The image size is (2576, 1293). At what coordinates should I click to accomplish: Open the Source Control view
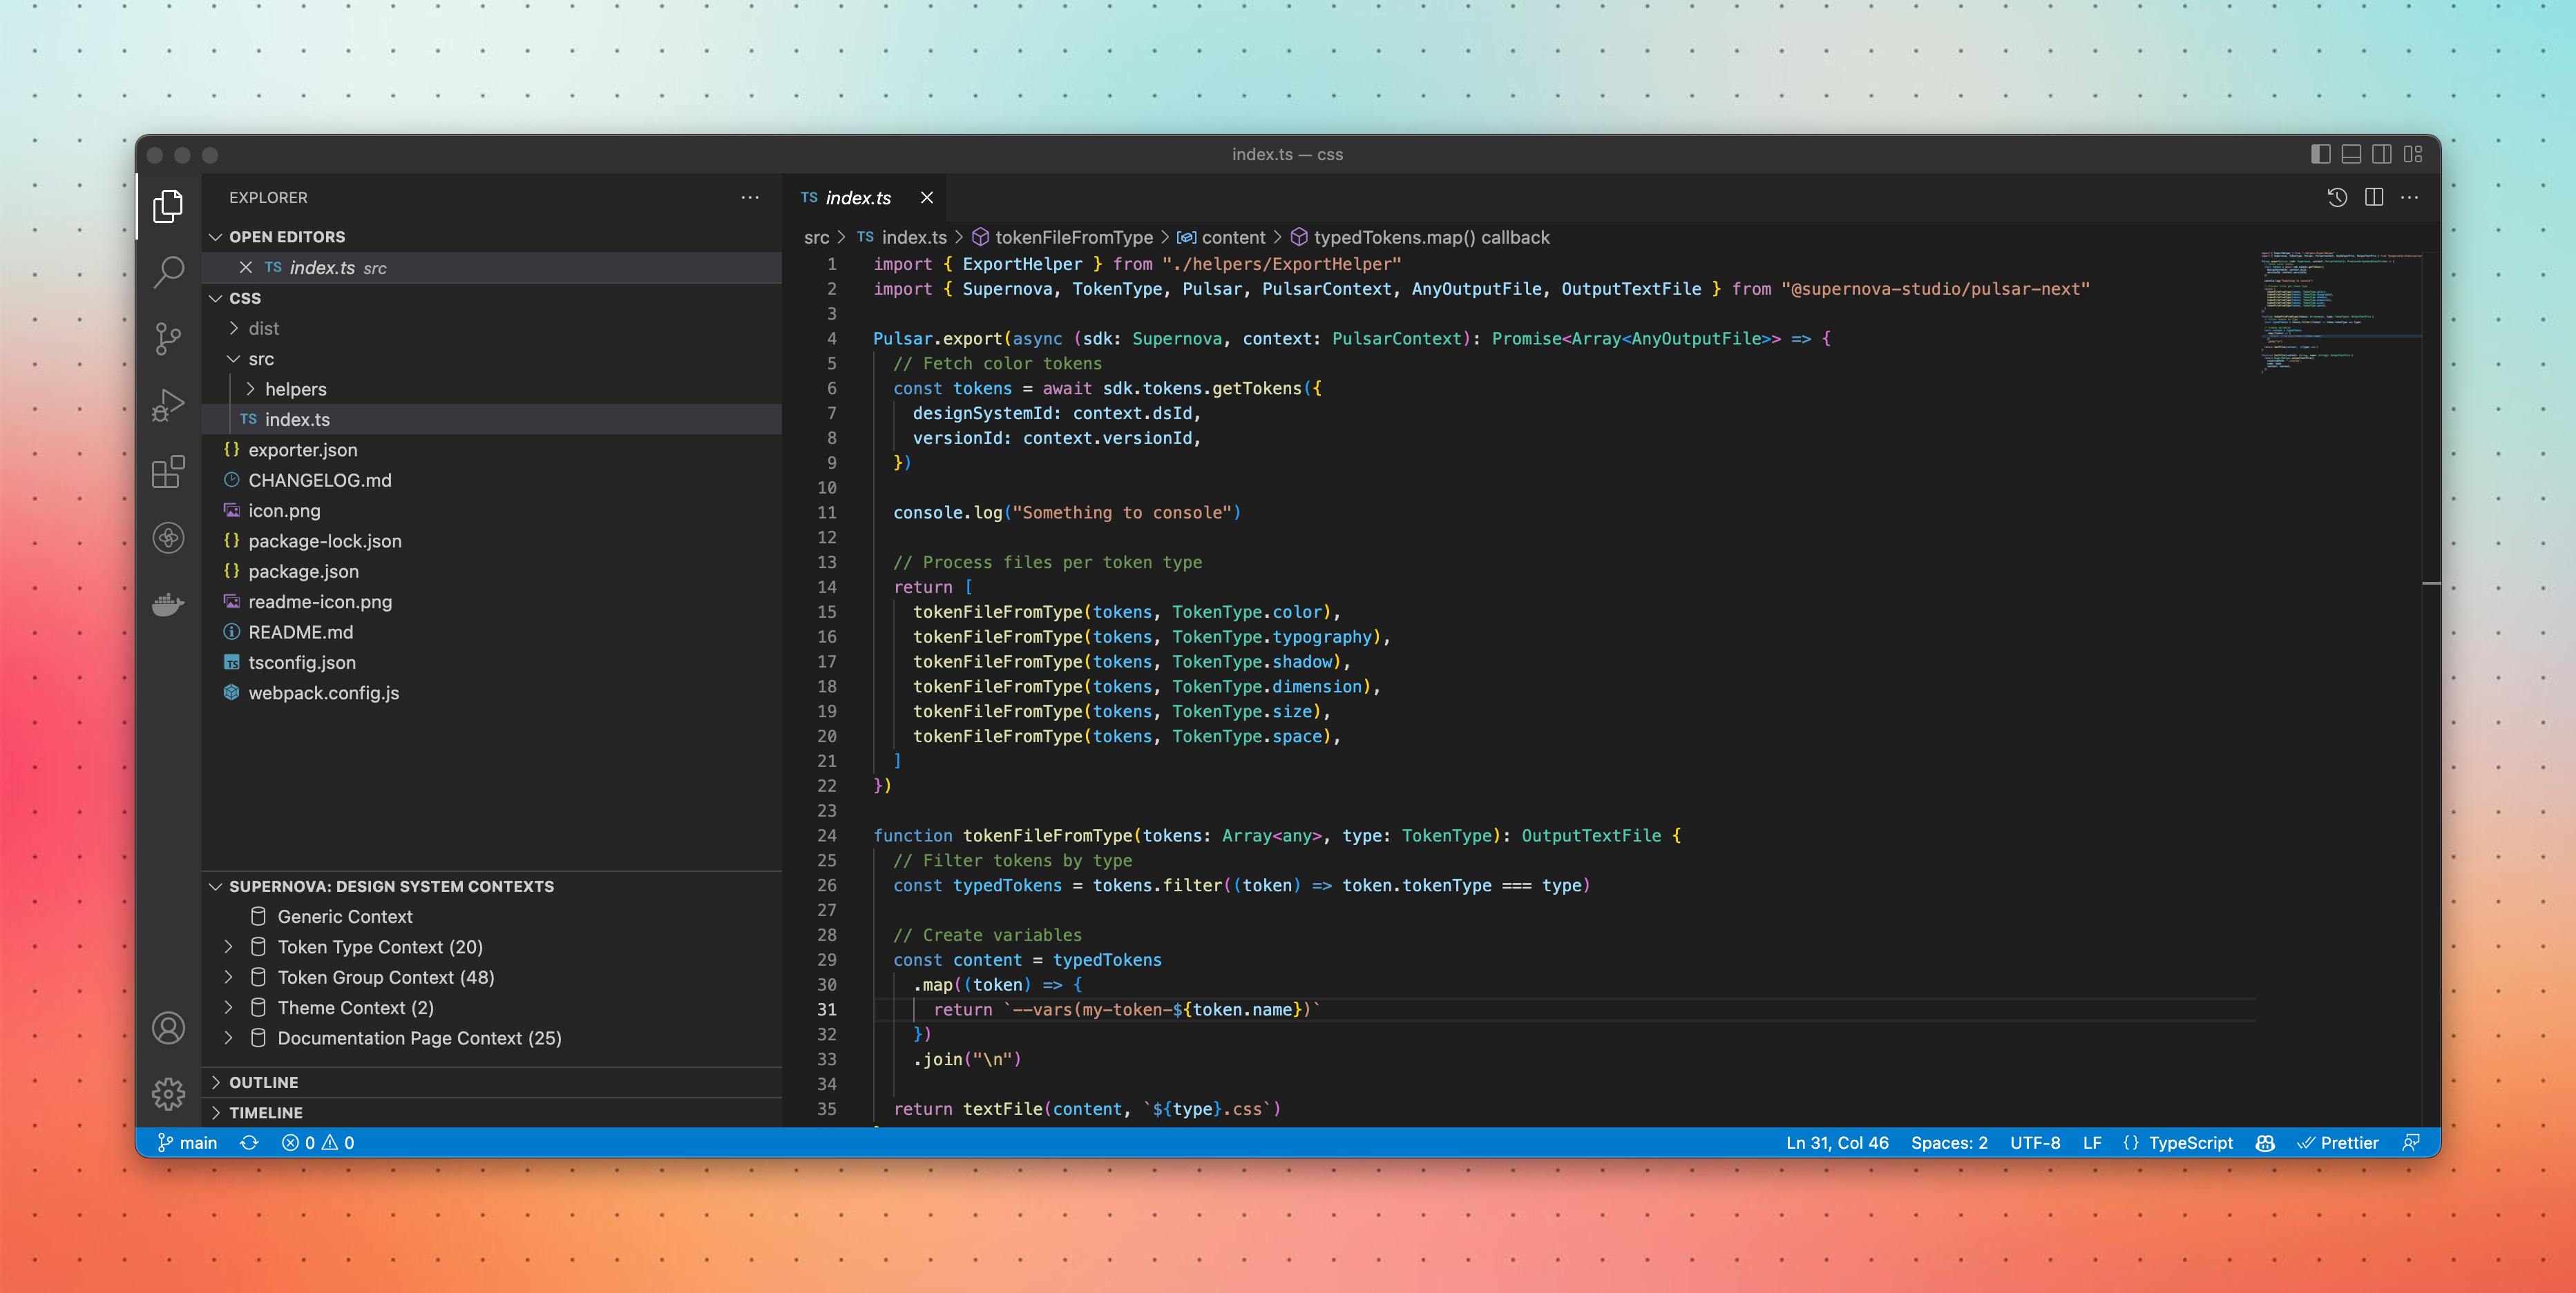(168, 338)
